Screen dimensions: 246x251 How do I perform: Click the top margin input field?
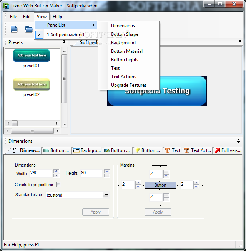[x=156, y=174]
